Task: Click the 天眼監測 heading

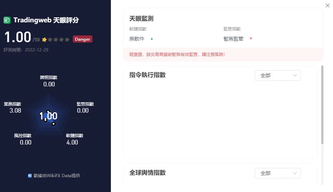Action: [x=141, y=19]
